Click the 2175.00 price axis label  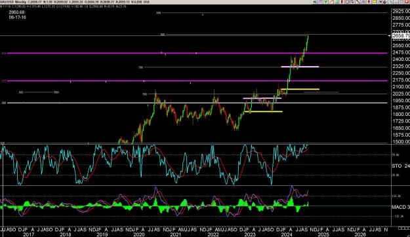(401, 80)
